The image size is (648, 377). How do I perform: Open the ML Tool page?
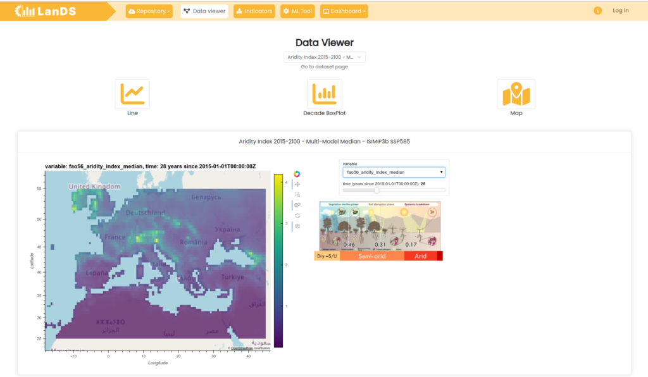click(x=297, y=11)
